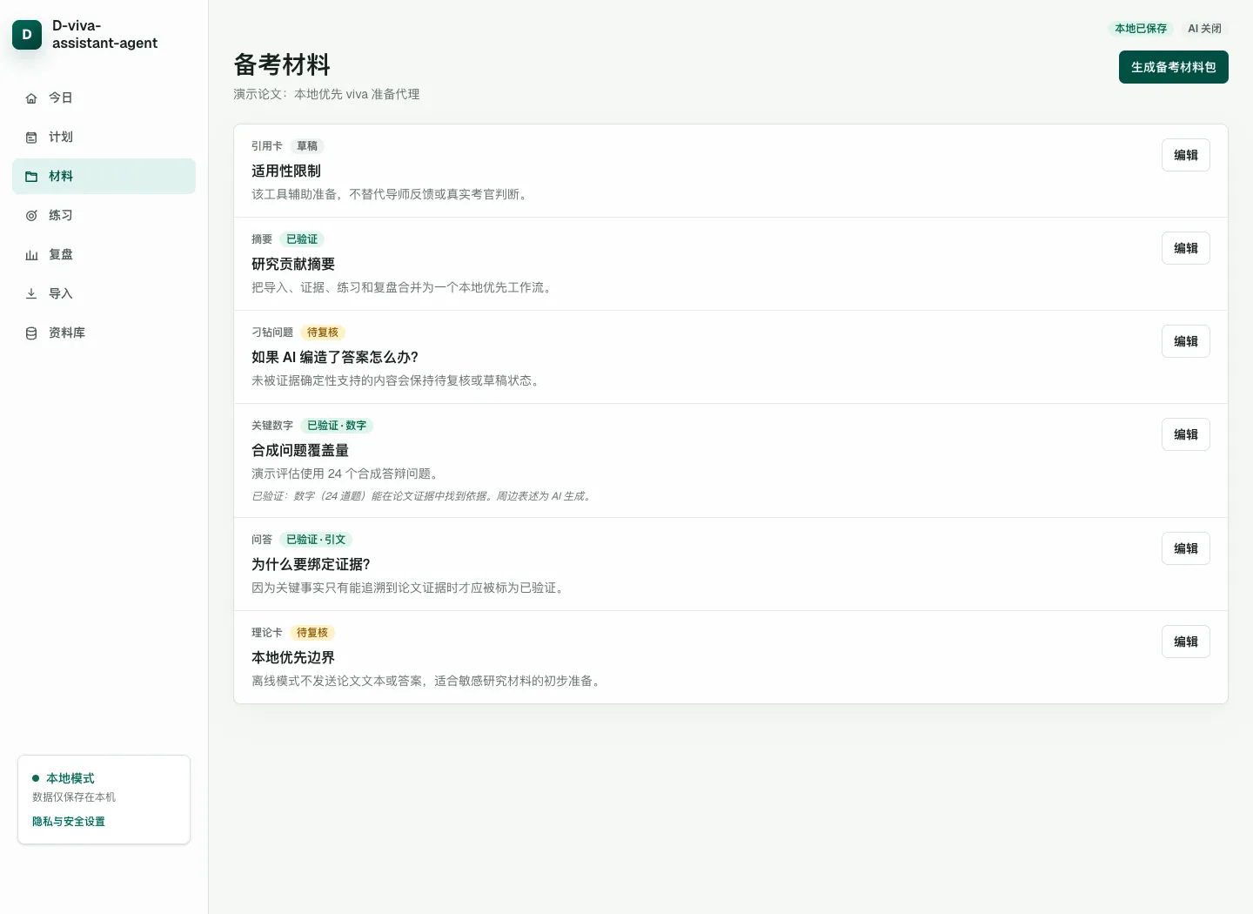Open the 资料库 section

[x=104, y=333]
